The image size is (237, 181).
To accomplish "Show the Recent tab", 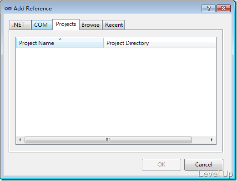I will tap(114, 25).
